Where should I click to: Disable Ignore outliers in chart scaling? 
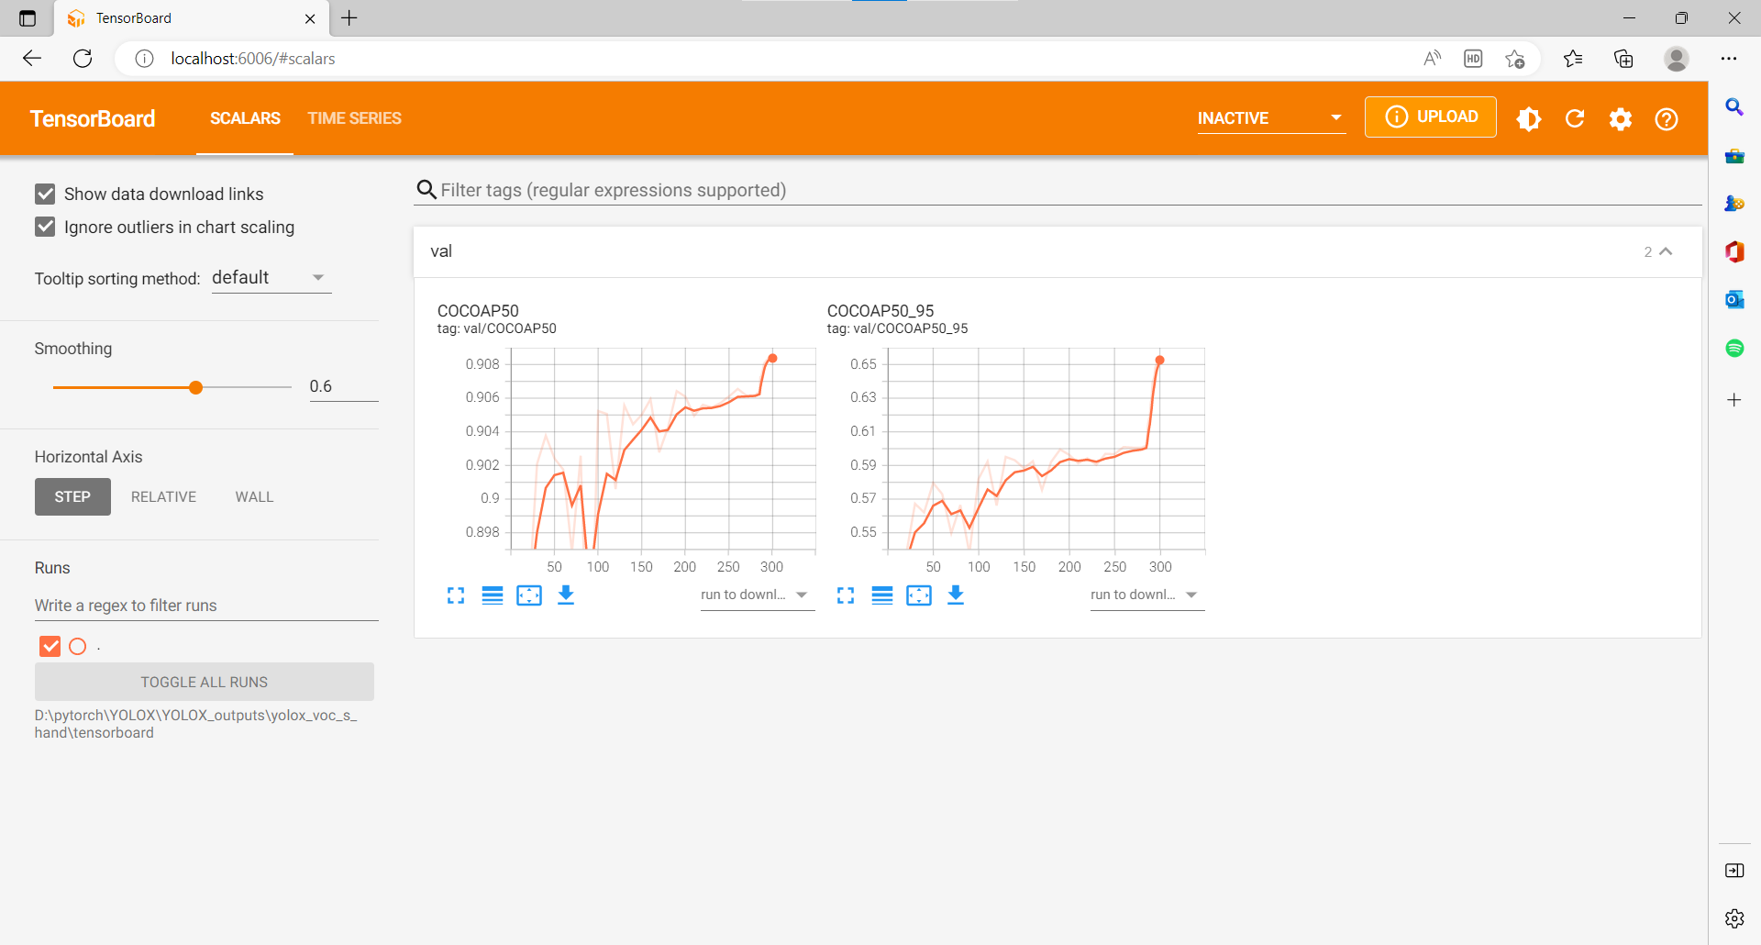coord(45,227)
